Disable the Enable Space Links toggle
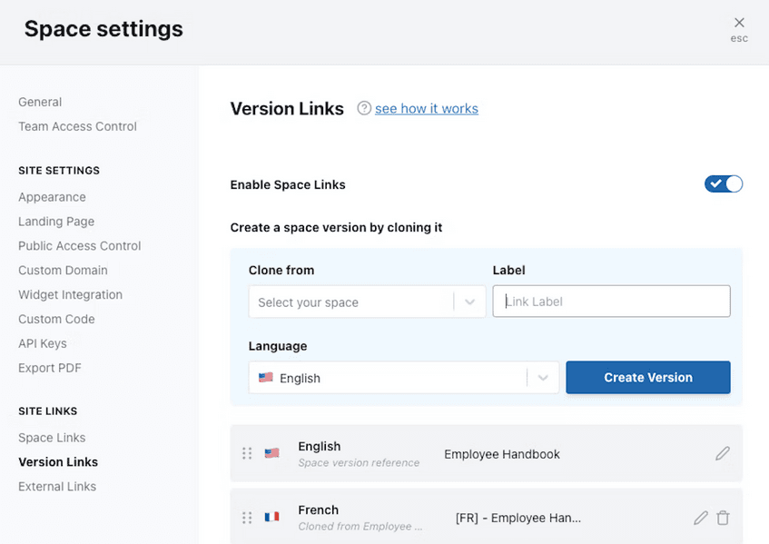The image size is (769, 544). [x=723, y=184]
